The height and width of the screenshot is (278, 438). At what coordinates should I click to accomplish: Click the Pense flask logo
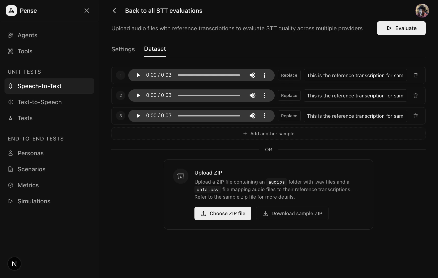[x=11, y=11]
